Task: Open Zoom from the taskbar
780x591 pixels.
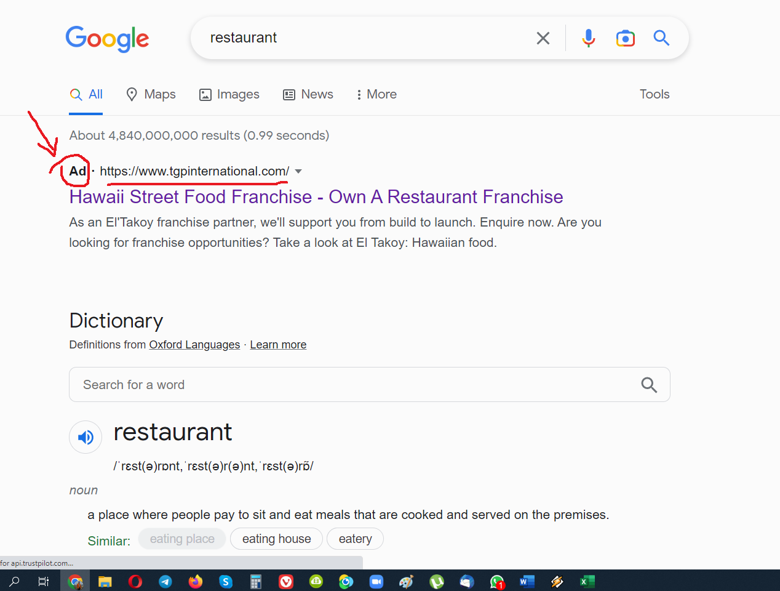Action: click(x=376, y=581)
